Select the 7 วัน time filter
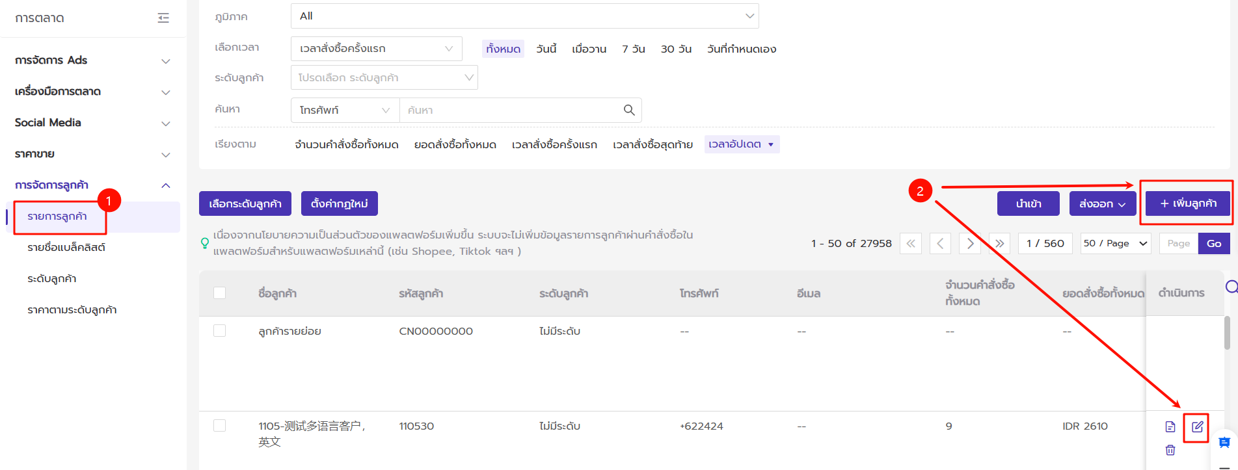This screenshot has width=1238, height=470. 633,49
